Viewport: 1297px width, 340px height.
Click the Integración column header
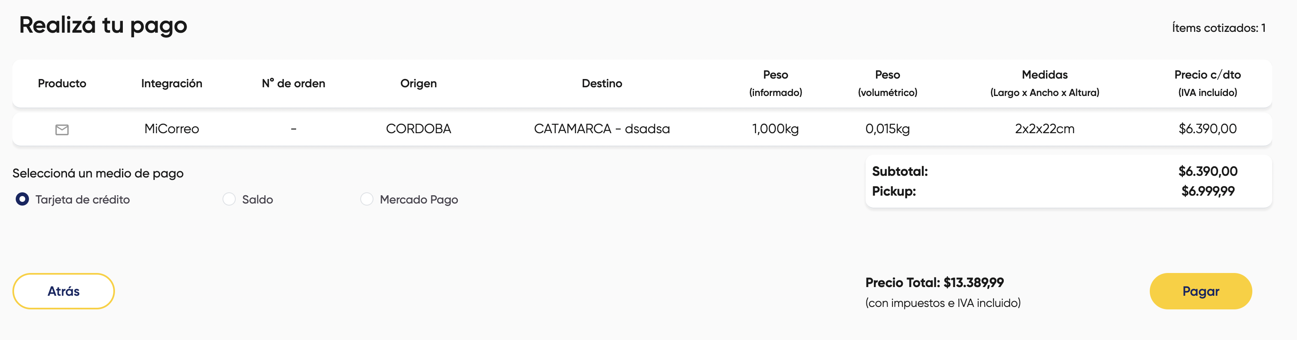172,84
